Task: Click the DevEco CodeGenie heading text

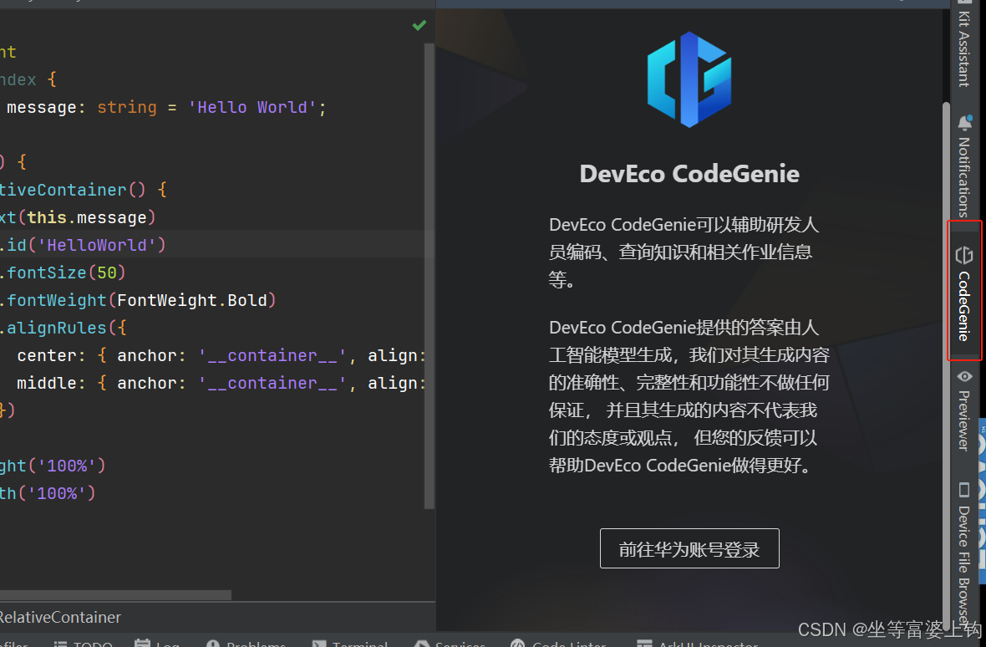Action: coord(689,174)
